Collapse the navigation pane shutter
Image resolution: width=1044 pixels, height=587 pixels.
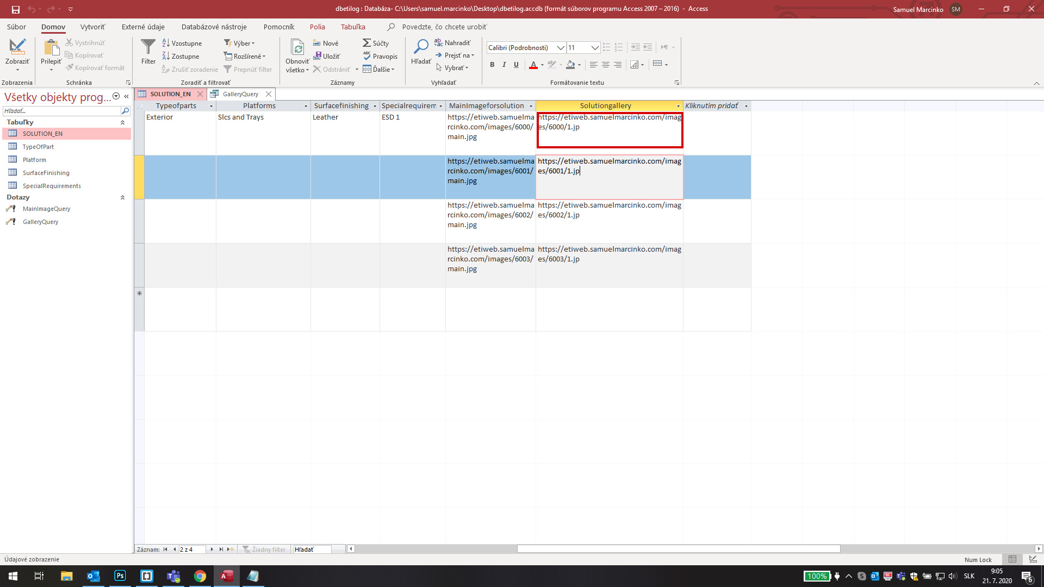click(126, 97)
